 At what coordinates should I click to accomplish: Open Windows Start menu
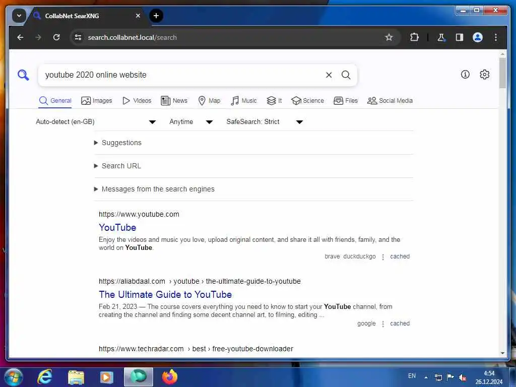(x=14, y=377)
